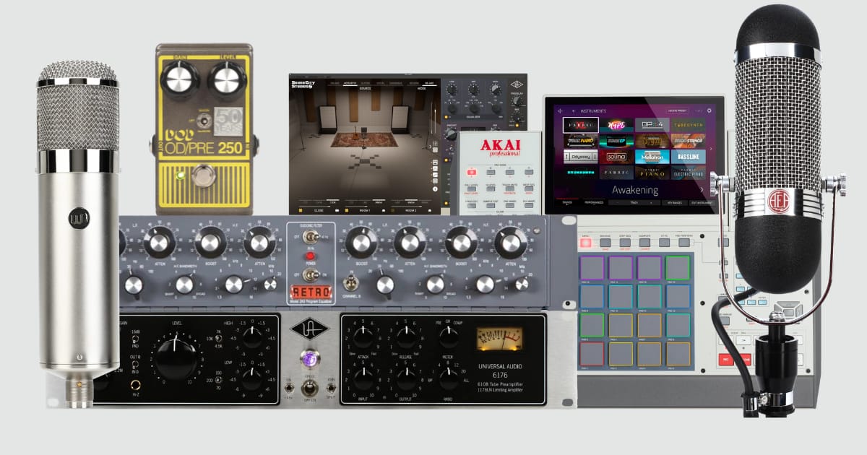Click the UA diamond logo in plugin
The image size is (867, 455).
coord(517,84)
